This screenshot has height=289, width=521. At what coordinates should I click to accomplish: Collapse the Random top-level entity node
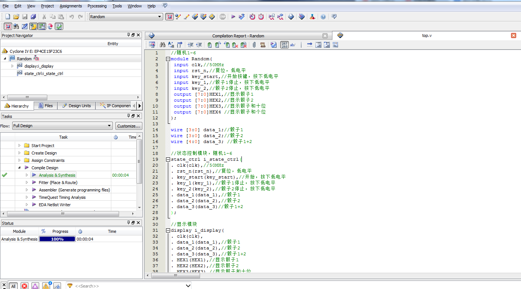click(5, 58)
